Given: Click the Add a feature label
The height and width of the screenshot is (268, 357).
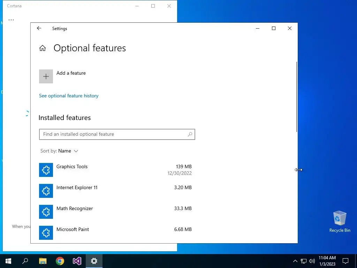Looking at the screenshot, I should click(71, 73).
